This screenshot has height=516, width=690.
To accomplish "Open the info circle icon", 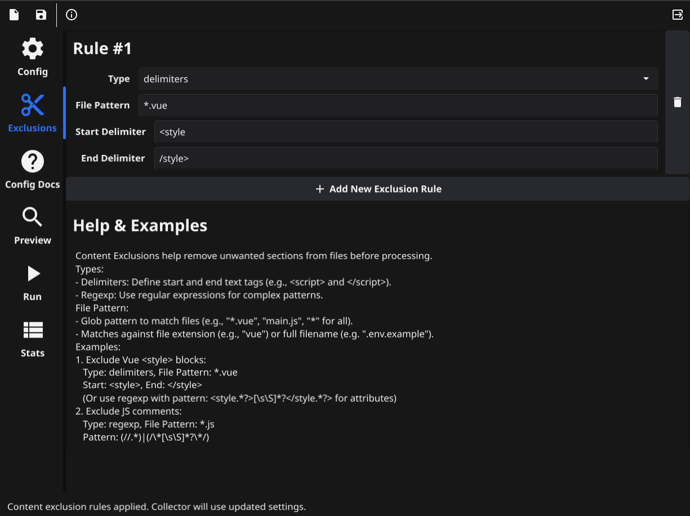I will (72, 15).
